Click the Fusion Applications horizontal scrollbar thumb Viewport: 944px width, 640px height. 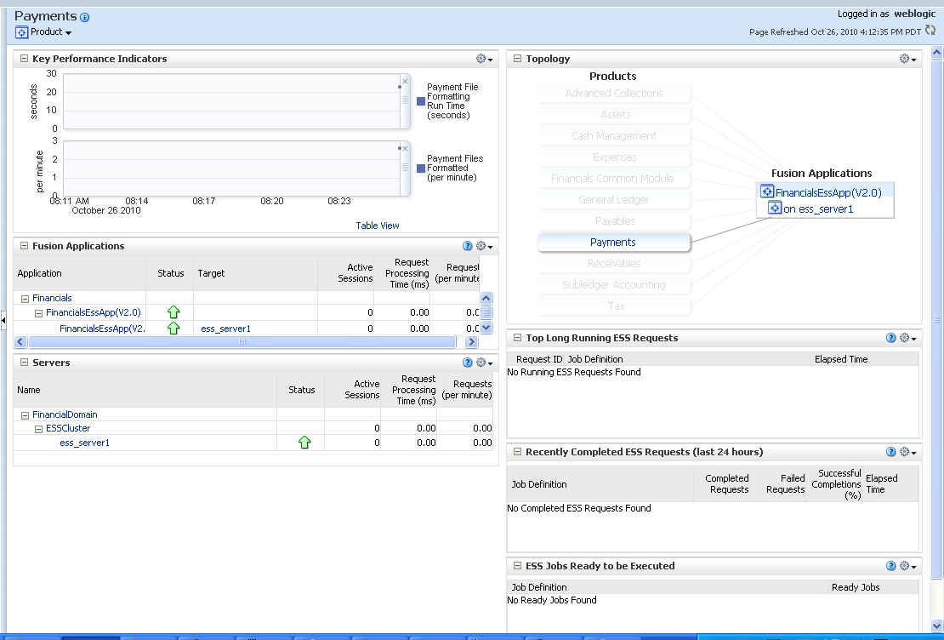tap(242, 341)
